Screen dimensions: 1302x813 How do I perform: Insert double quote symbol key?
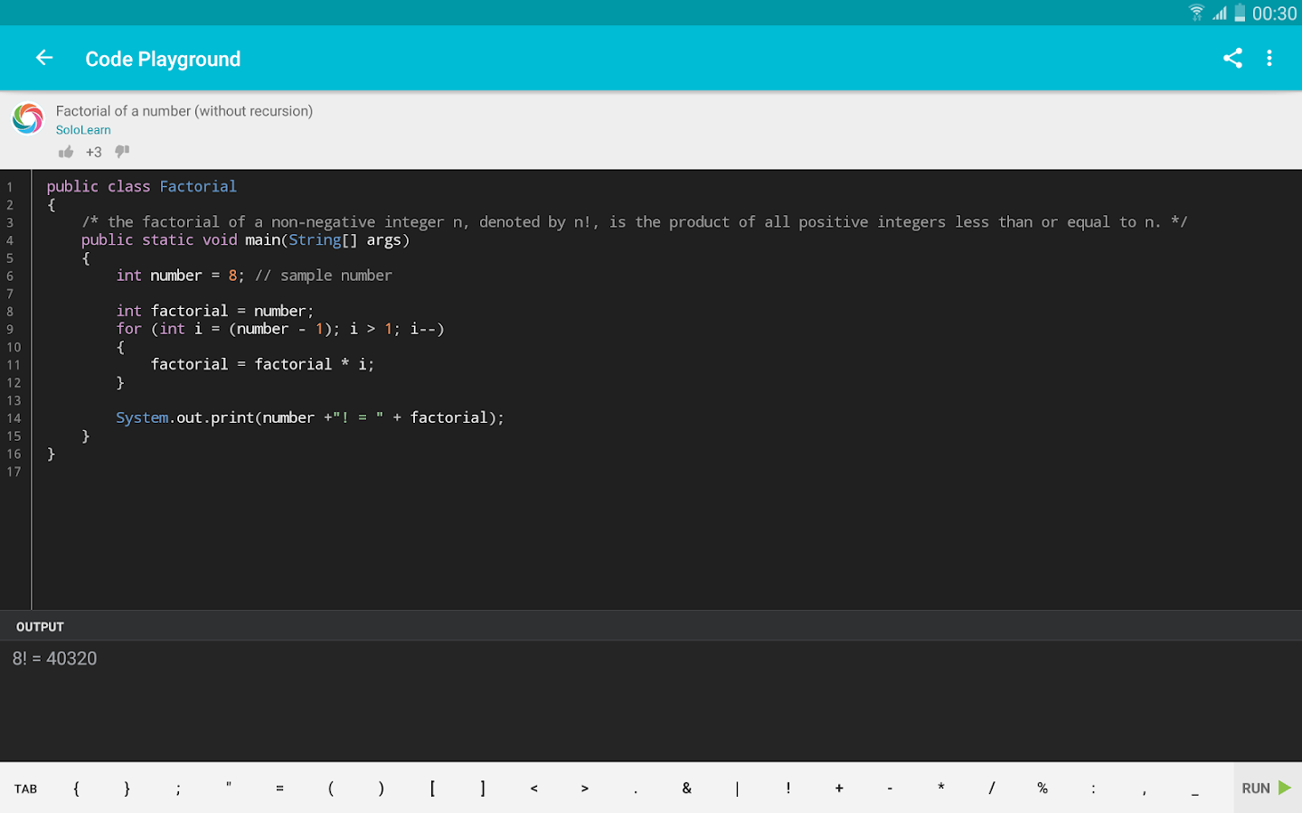229,789
